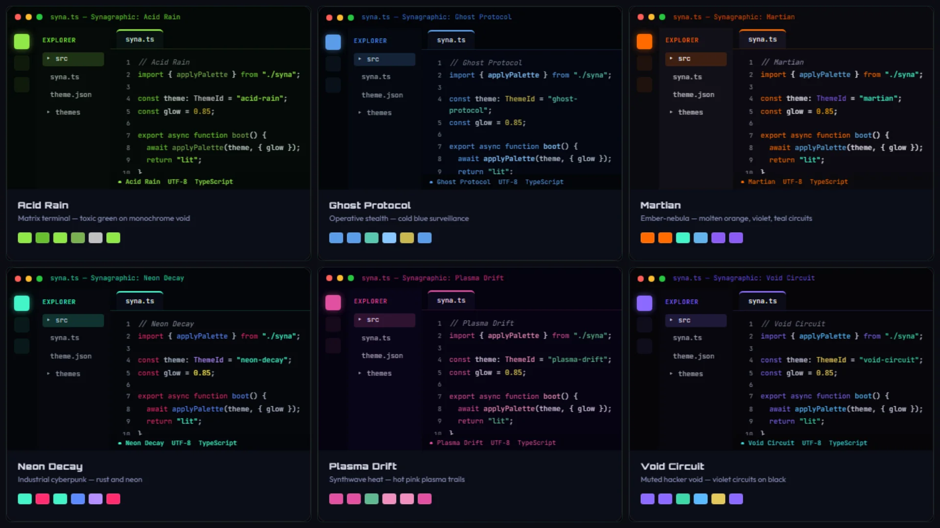Screen dimensions: 940x528
Task: Pick the blue swatch under Neon Decay
Action: tap(78, 499)
